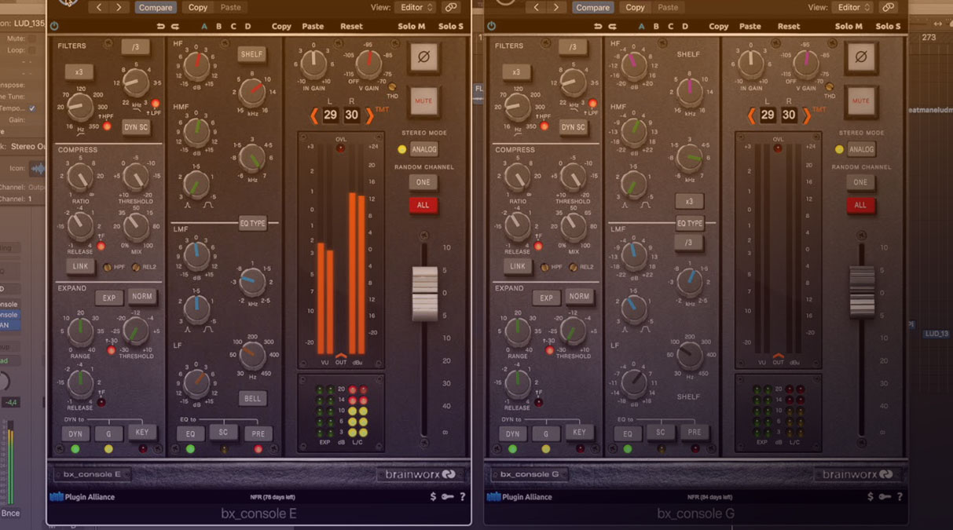Image resolution: width=953 pixels, height=530 pixels.
Task: Click the plugin power bypass icon
Action: (x=54, y=26)
